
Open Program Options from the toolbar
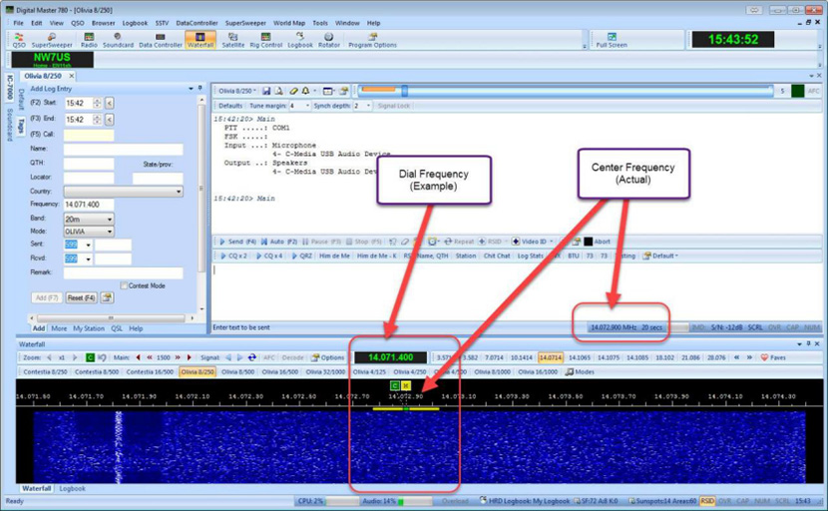372,40
